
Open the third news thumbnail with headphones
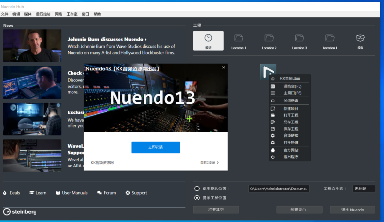coord(32,119)
